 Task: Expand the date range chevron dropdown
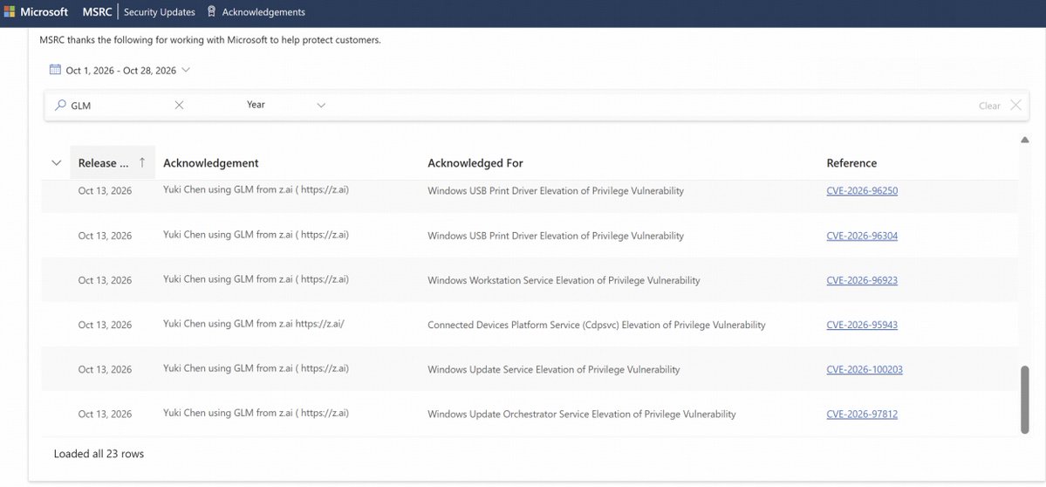[x=186, y=69]
